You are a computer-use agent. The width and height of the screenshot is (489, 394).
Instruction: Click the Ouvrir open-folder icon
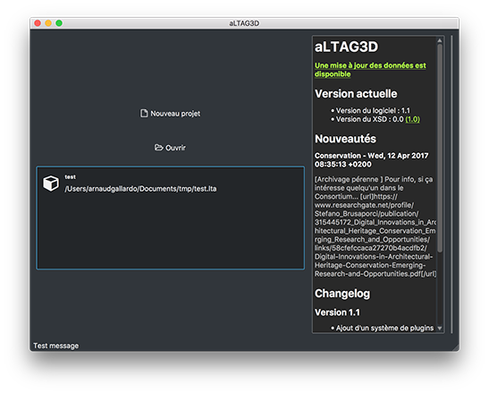(159, 147)
